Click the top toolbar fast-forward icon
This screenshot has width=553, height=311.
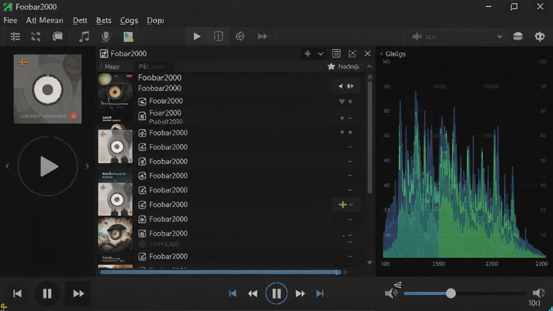coord(262,36)
